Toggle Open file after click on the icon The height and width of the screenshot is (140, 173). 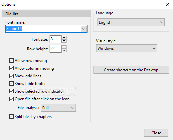pyautogui.click(x=11, y=99)
